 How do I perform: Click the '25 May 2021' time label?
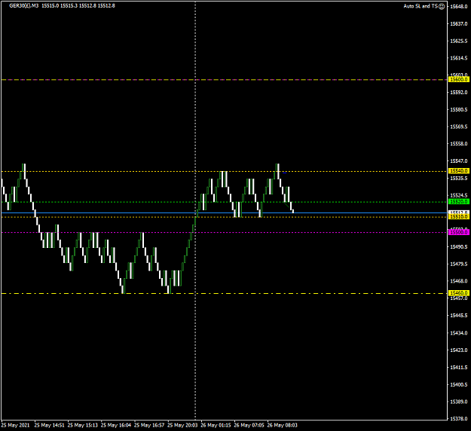click(15, 425)
